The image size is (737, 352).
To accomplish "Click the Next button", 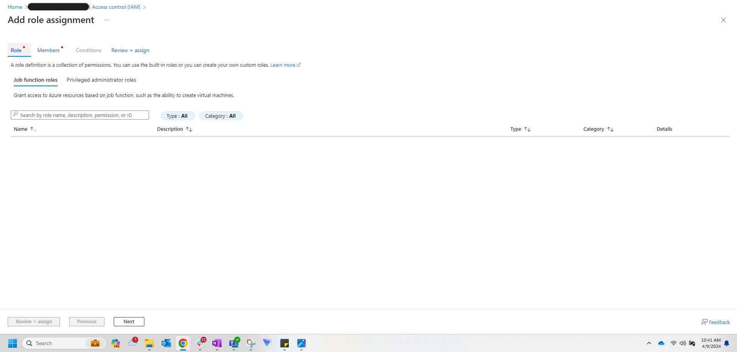I will 129,322.
